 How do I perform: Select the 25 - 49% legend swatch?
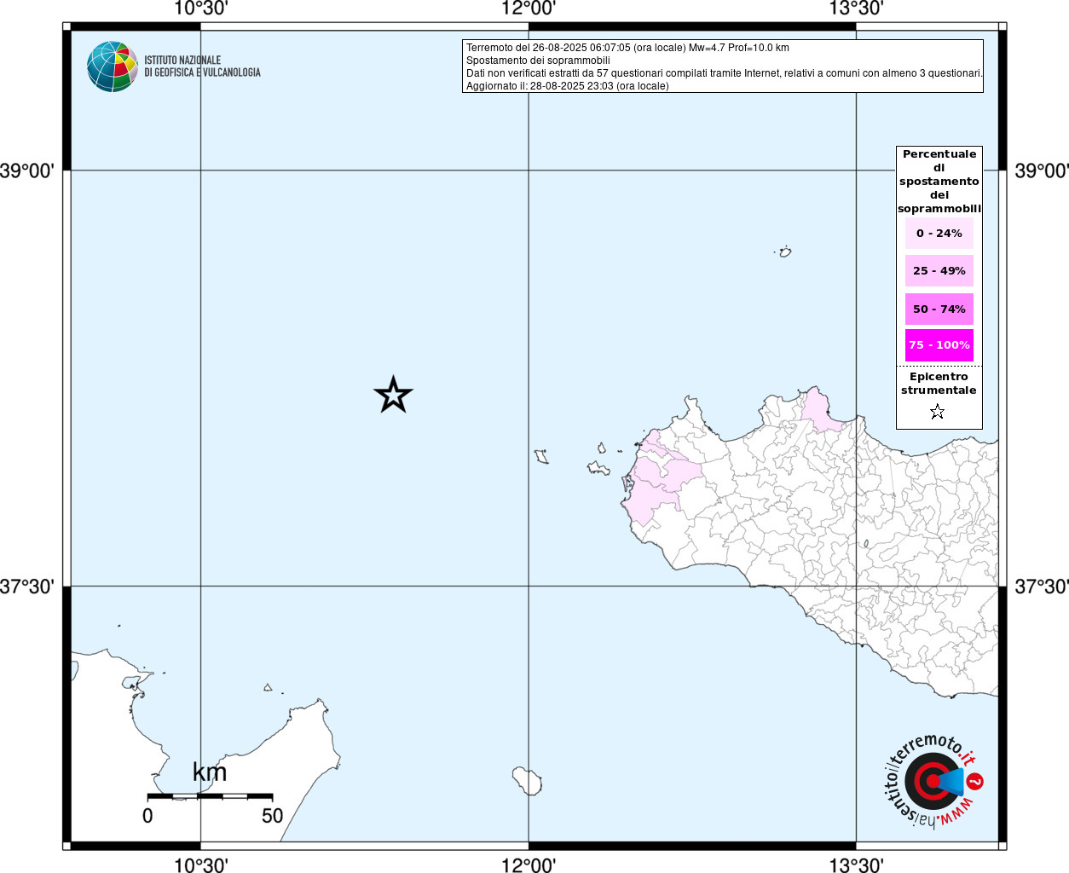939,271
